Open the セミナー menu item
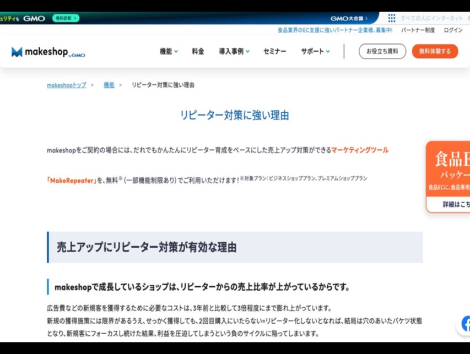The width and height of the screenshot is (470, 354). click(274, 52)
